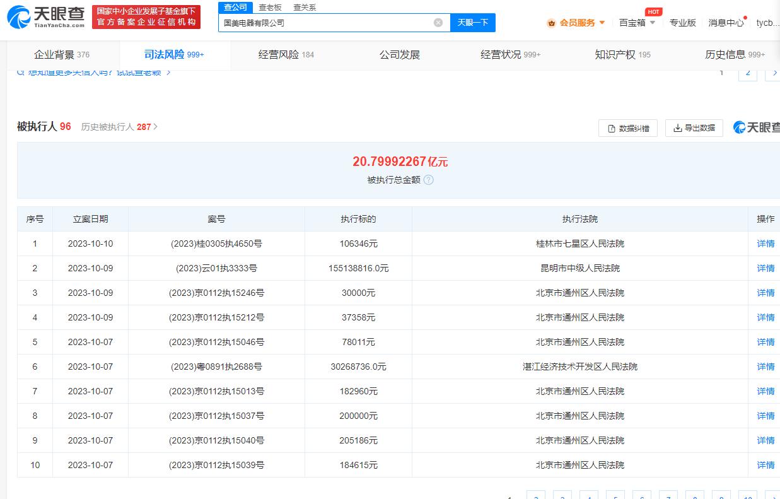Click case number (2023)云01执3333号
This screenshot has height=499, width=780.
point(216,268)
